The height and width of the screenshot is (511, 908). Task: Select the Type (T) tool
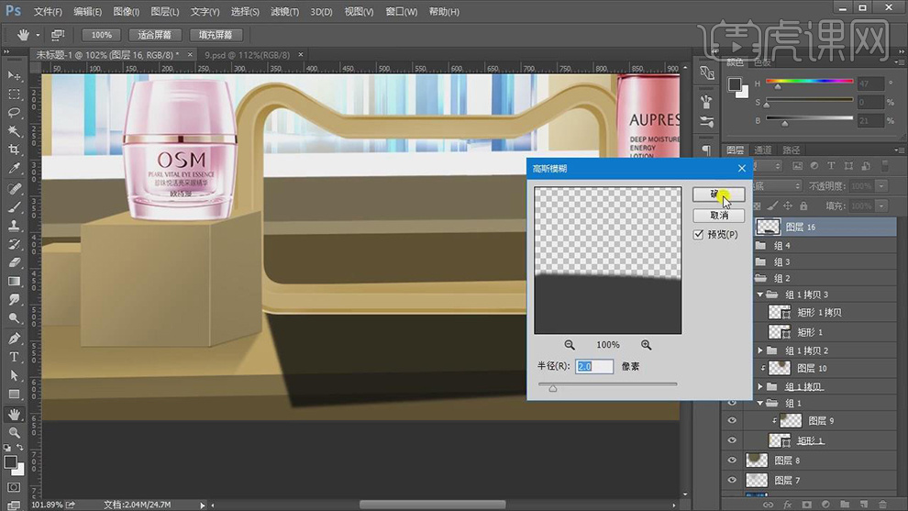coord(14,356)
